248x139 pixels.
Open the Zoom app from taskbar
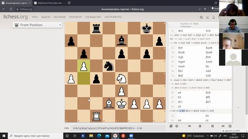[x=131, y=136]
